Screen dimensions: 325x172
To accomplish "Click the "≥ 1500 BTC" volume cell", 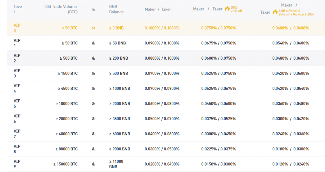I will click(x=68, y=73).
